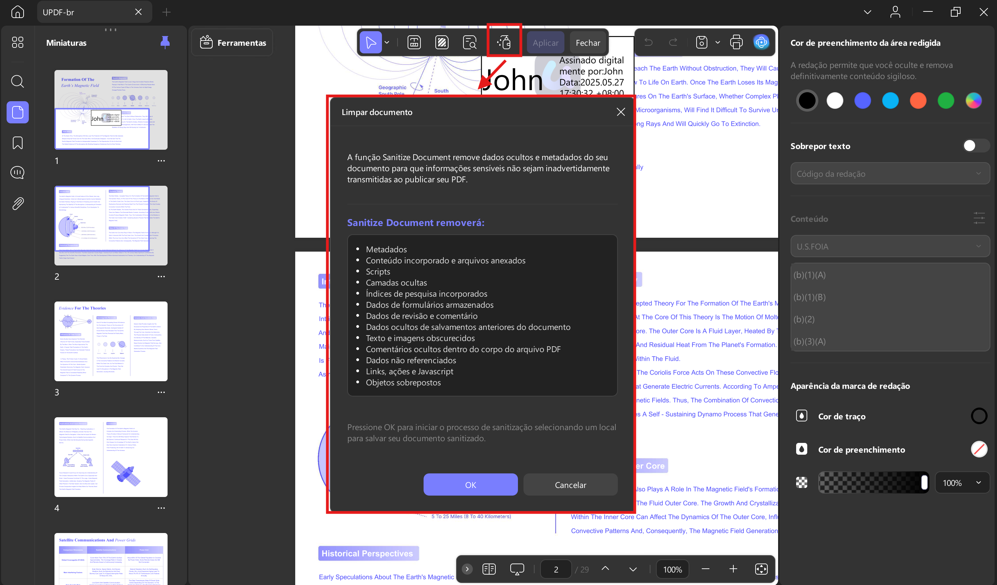
Task: Open the comments sidebar icon
Action: tap(17, 172)
